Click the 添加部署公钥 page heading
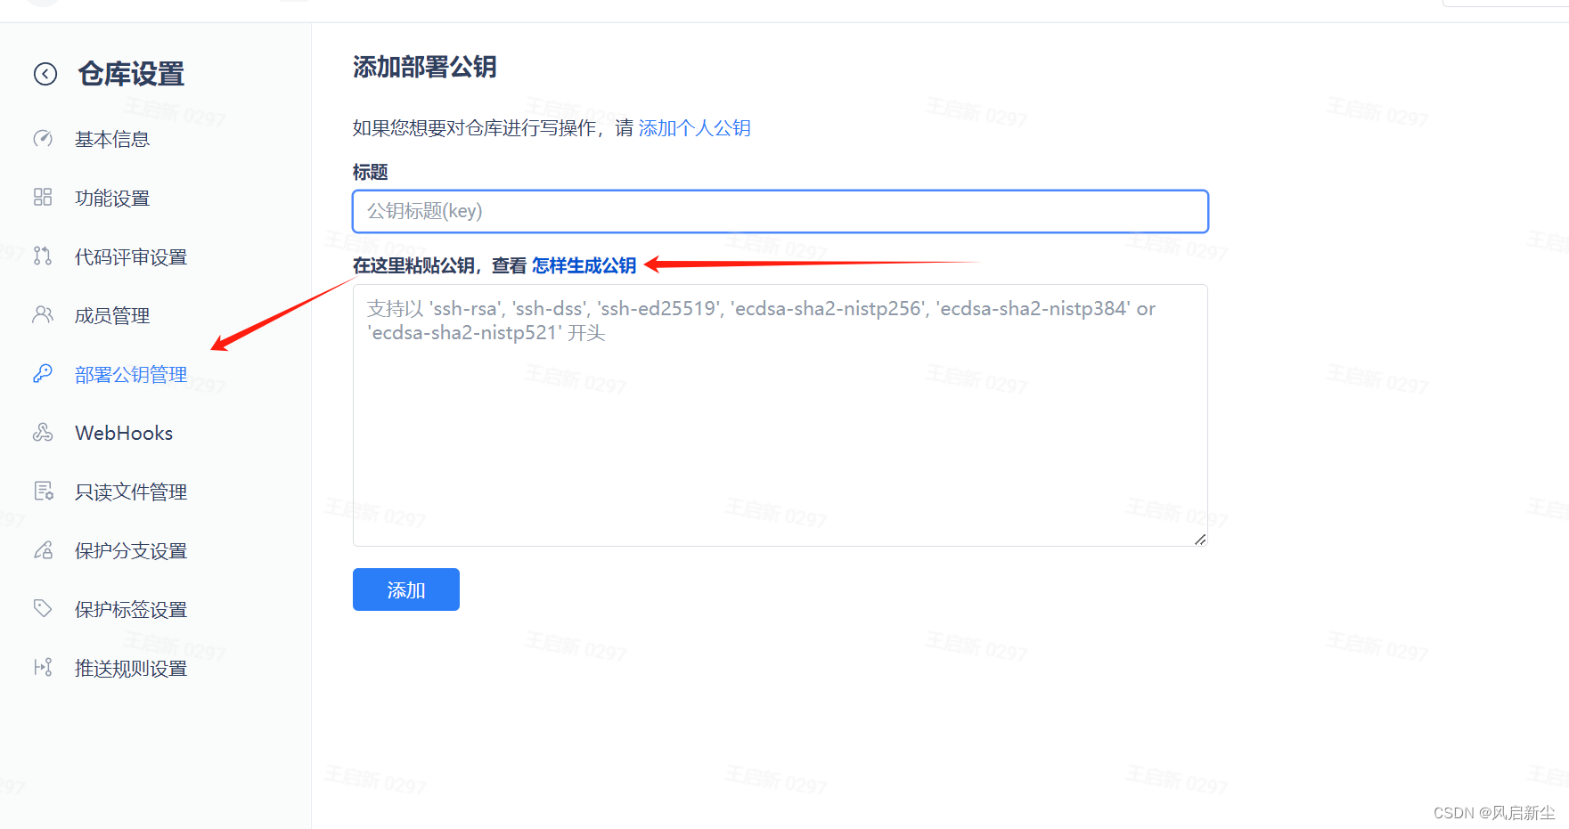 425,67
